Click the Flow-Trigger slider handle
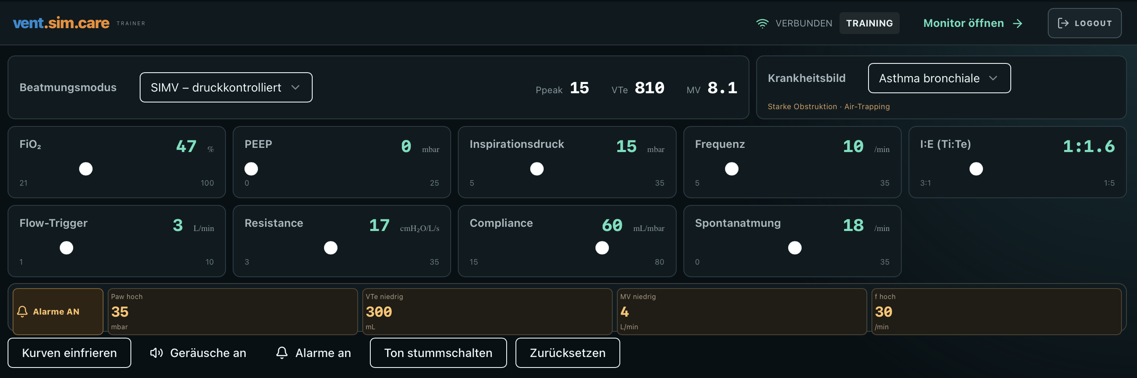Image resolution: width=1137 pixels, height=378 pixels. point(66,248)
